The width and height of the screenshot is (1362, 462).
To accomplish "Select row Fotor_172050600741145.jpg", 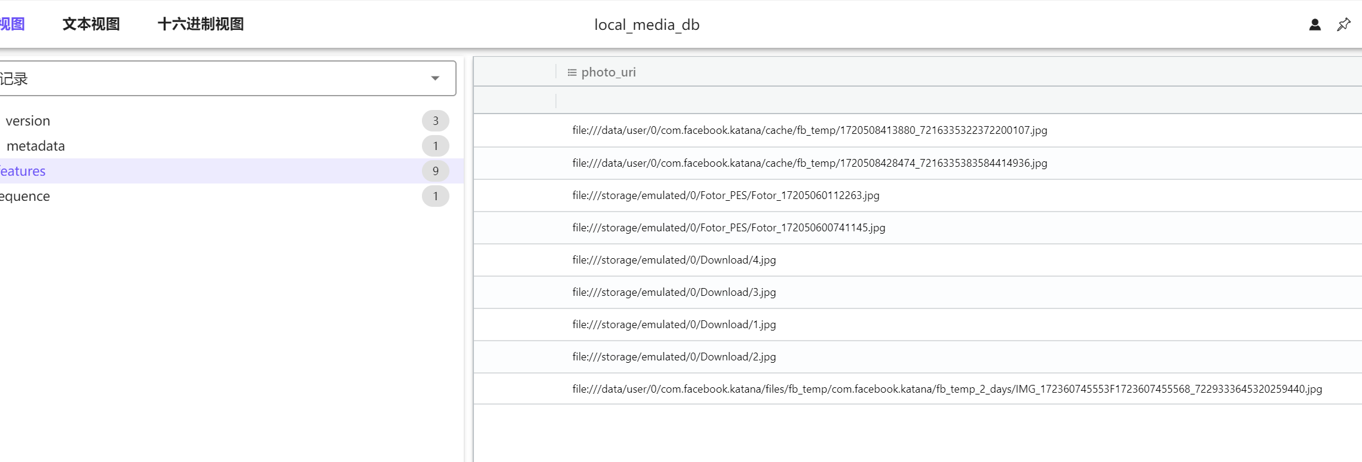I will pyautogui.click(x=918, y=228).
